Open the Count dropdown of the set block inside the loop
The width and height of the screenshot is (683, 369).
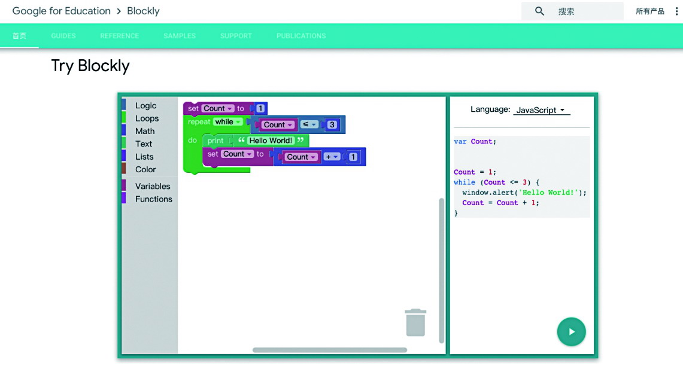[238, 154]
